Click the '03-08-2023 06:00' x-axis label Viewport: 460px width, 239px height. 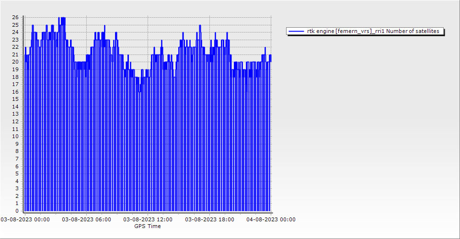coord(86,219)
